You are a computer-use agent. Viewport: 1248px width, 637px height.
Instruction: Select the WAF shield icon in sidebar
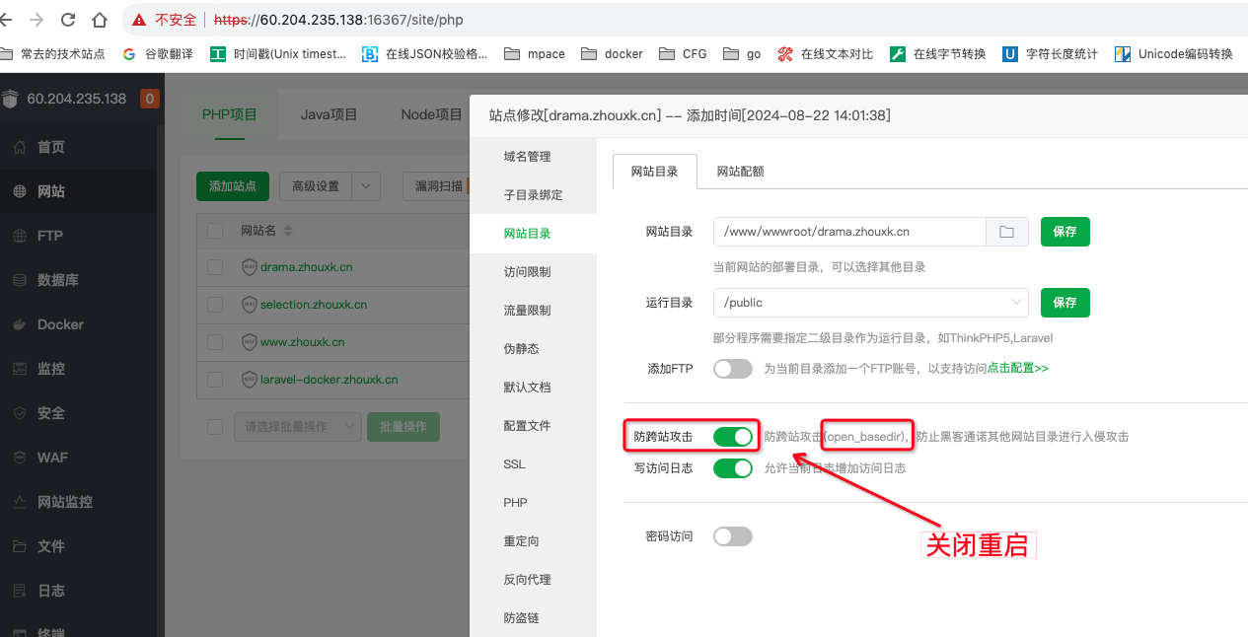click(20, 458)
